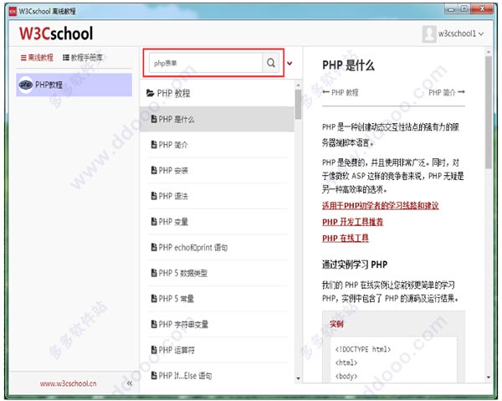Collapse the PHP 教程 folder heading
The image size is (502, 401).
[168, 93]
